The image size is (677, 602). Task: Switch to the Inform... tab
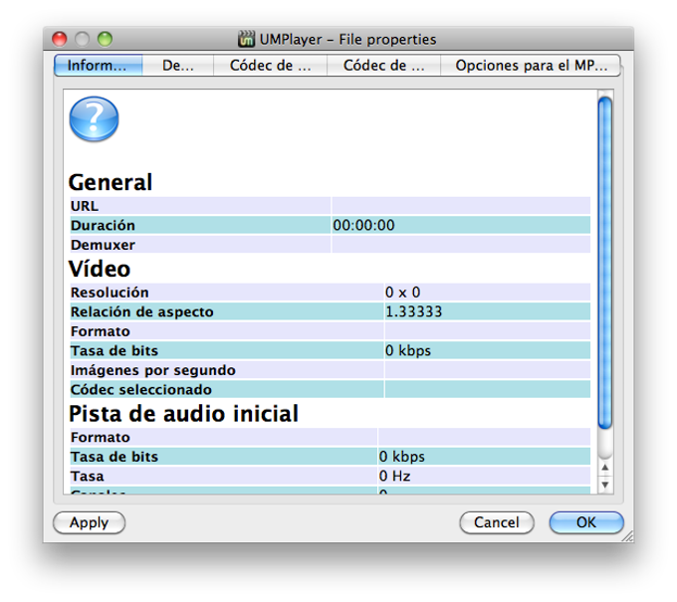pyautogui.click(x=98, y=66)
